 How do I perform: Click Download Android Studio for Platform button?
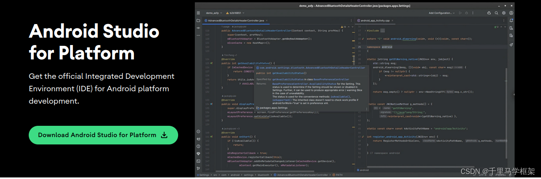[103, 135]
